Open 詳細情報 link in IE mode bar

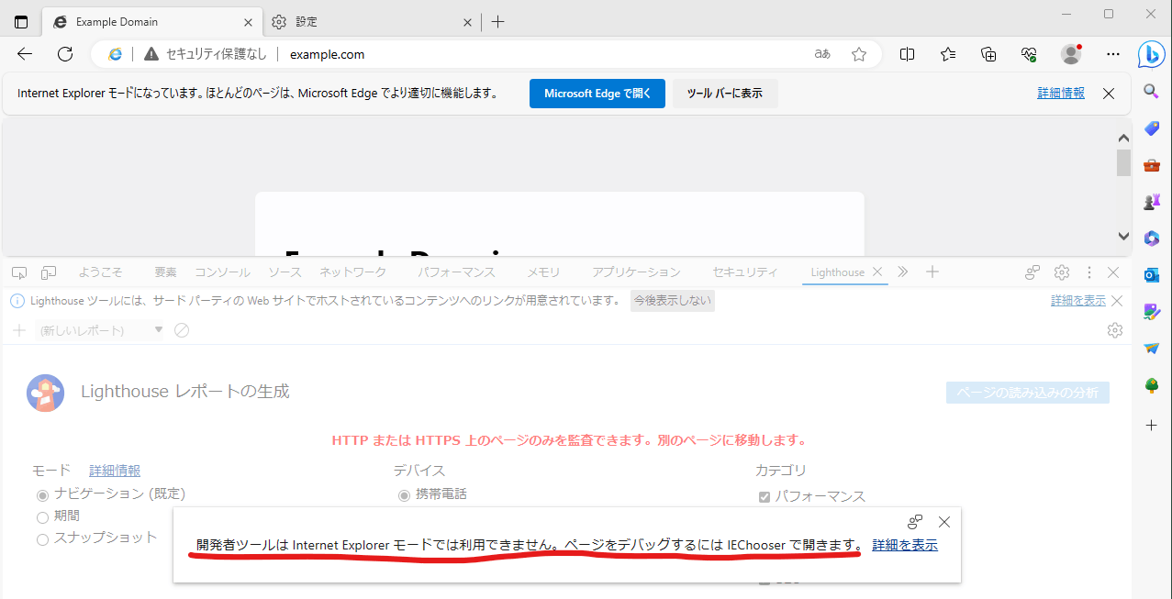(x=1061, y=94)
